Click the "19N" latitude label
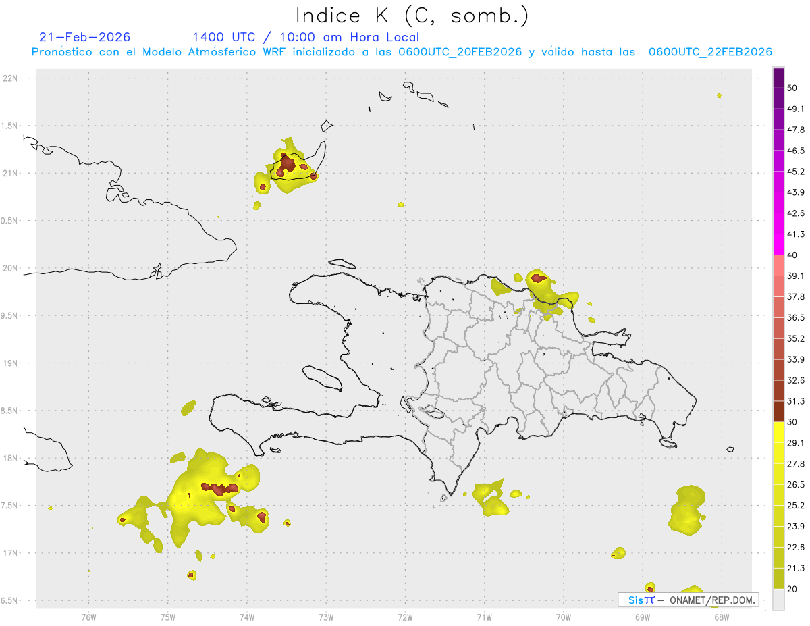Viewport: 810px width, 626px height. [11, 363]
